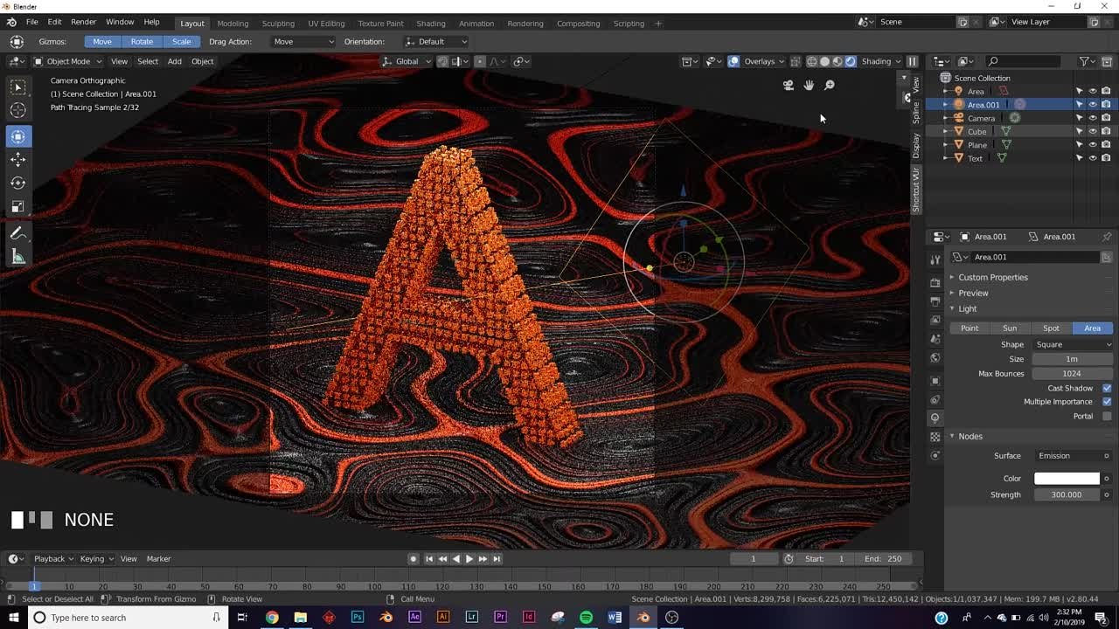
Task: Select the Cursor tool in the toolbar
Action: click(x=18, y=111)
